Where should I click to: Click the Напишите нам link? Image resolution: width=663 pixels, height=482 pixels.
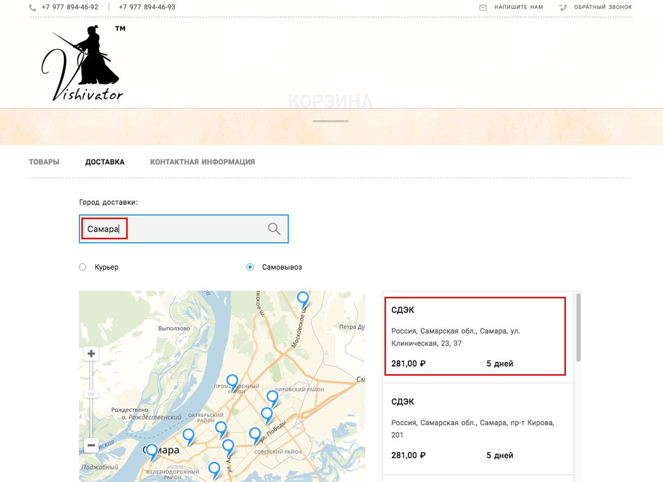[519, 7]
